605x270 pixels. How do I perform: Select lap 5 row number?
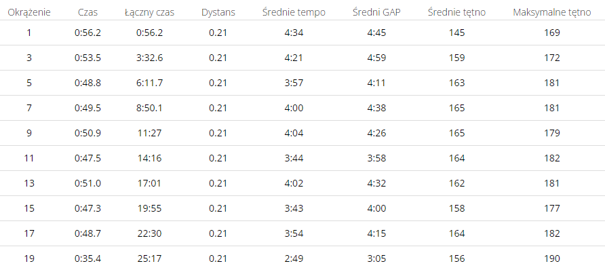[29, 83]
